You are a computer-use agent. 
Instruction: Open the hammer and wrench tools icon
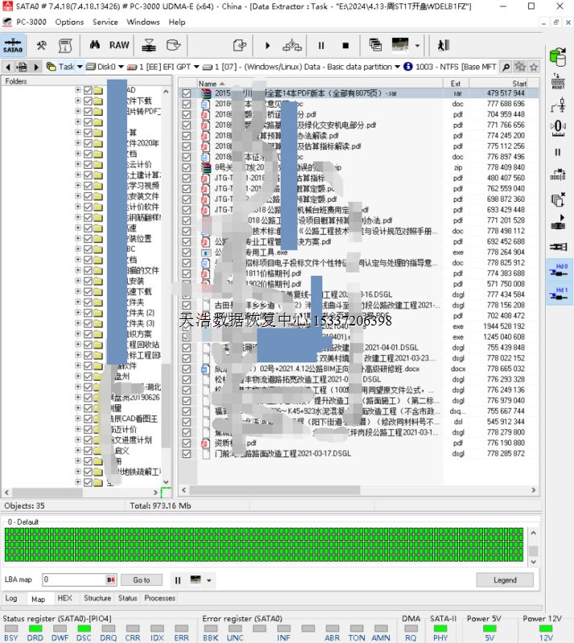tap(41, 46)
